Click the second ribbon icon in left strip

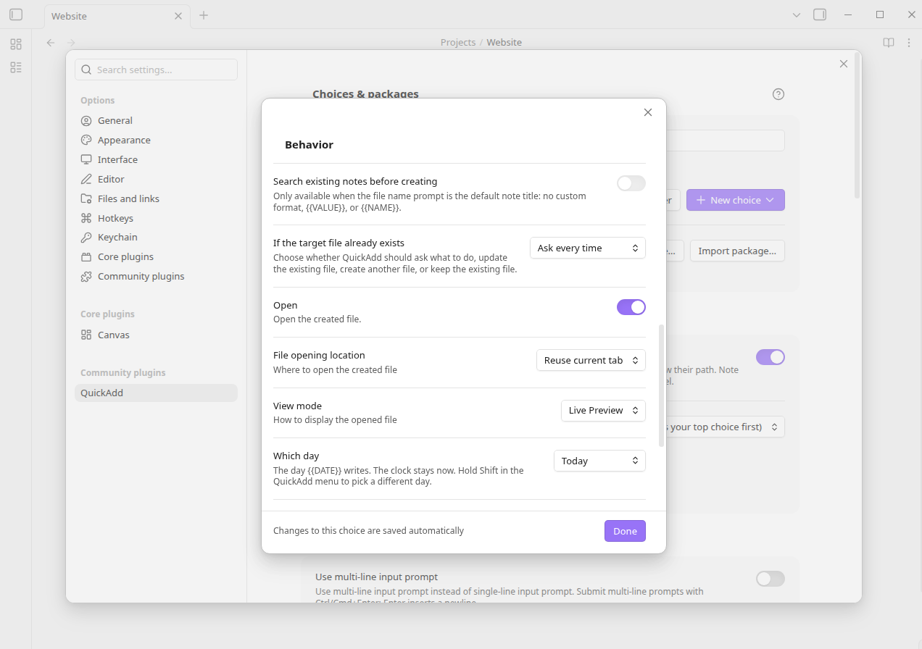tap(16, 67)
